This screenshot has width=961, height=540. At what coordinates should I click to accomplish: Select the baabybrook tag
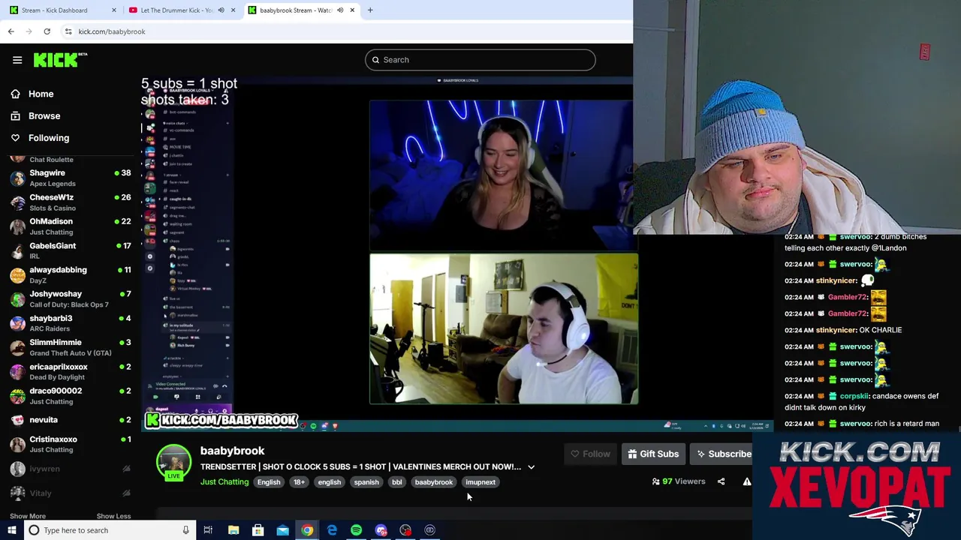pos(434,482)
